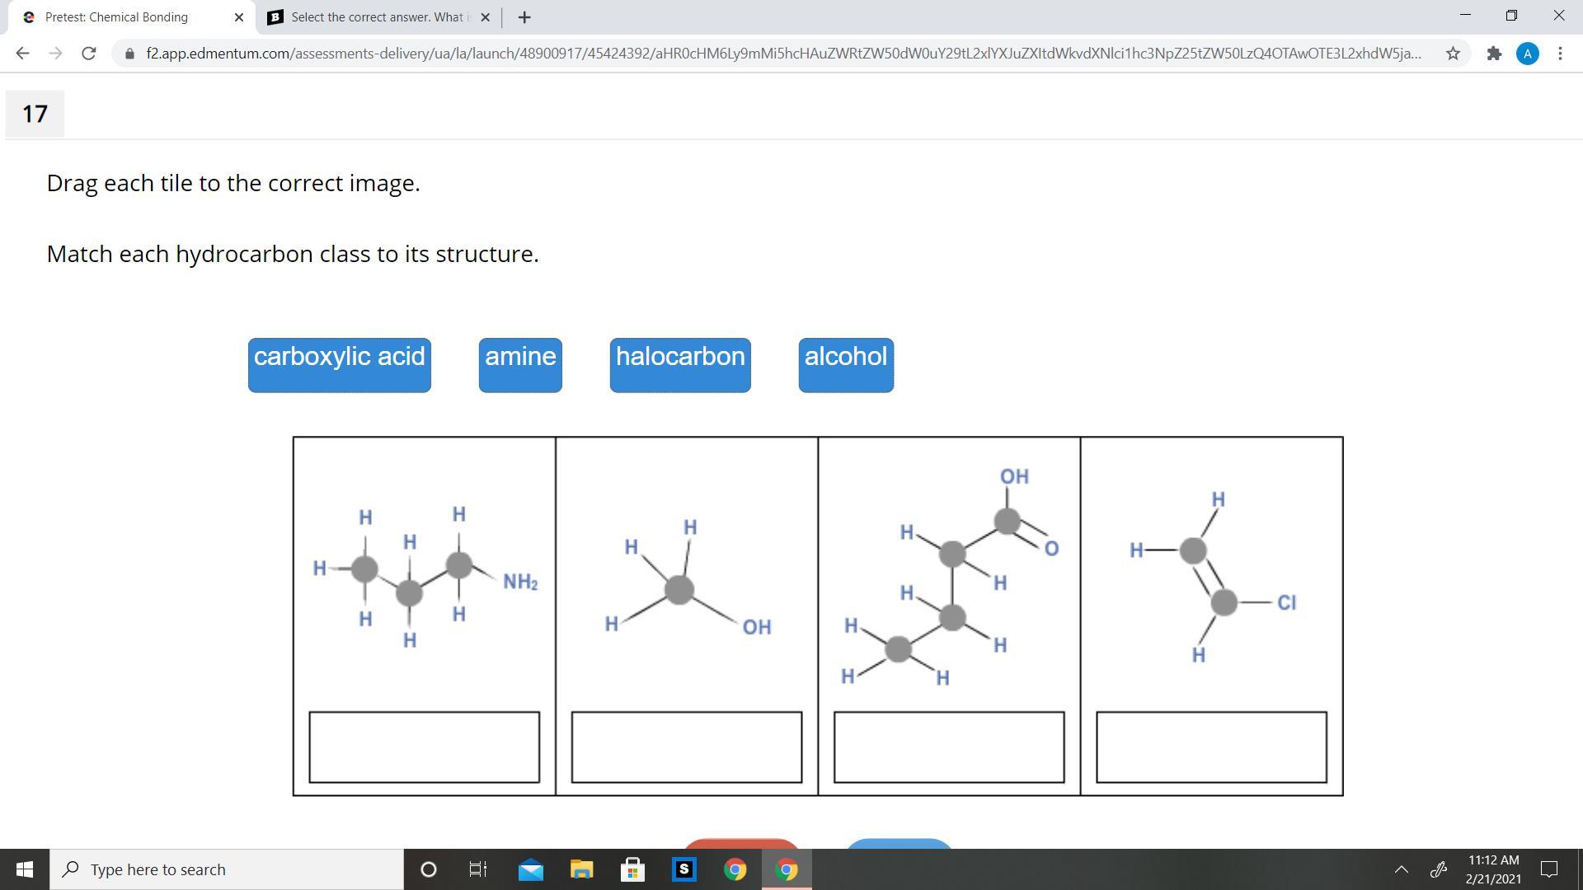
Task: Close the Select the correct answer tab
Action: [485, 17]
